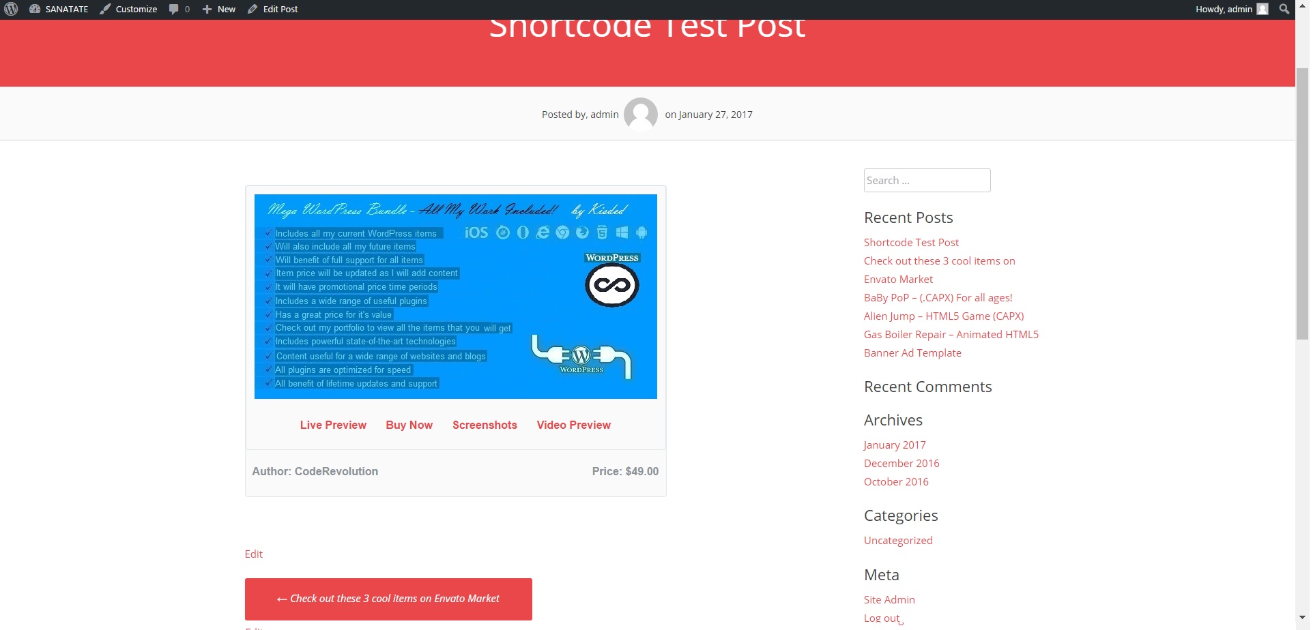Click the Customize paintbrush icon
Image resolution: width=1313 pixels, height=630 pixels.
tap(105, 9)
